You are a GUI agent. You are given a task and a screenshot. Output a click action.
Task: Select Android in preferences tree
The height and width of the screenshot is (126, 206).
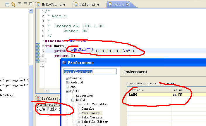(x=77, y=82)
